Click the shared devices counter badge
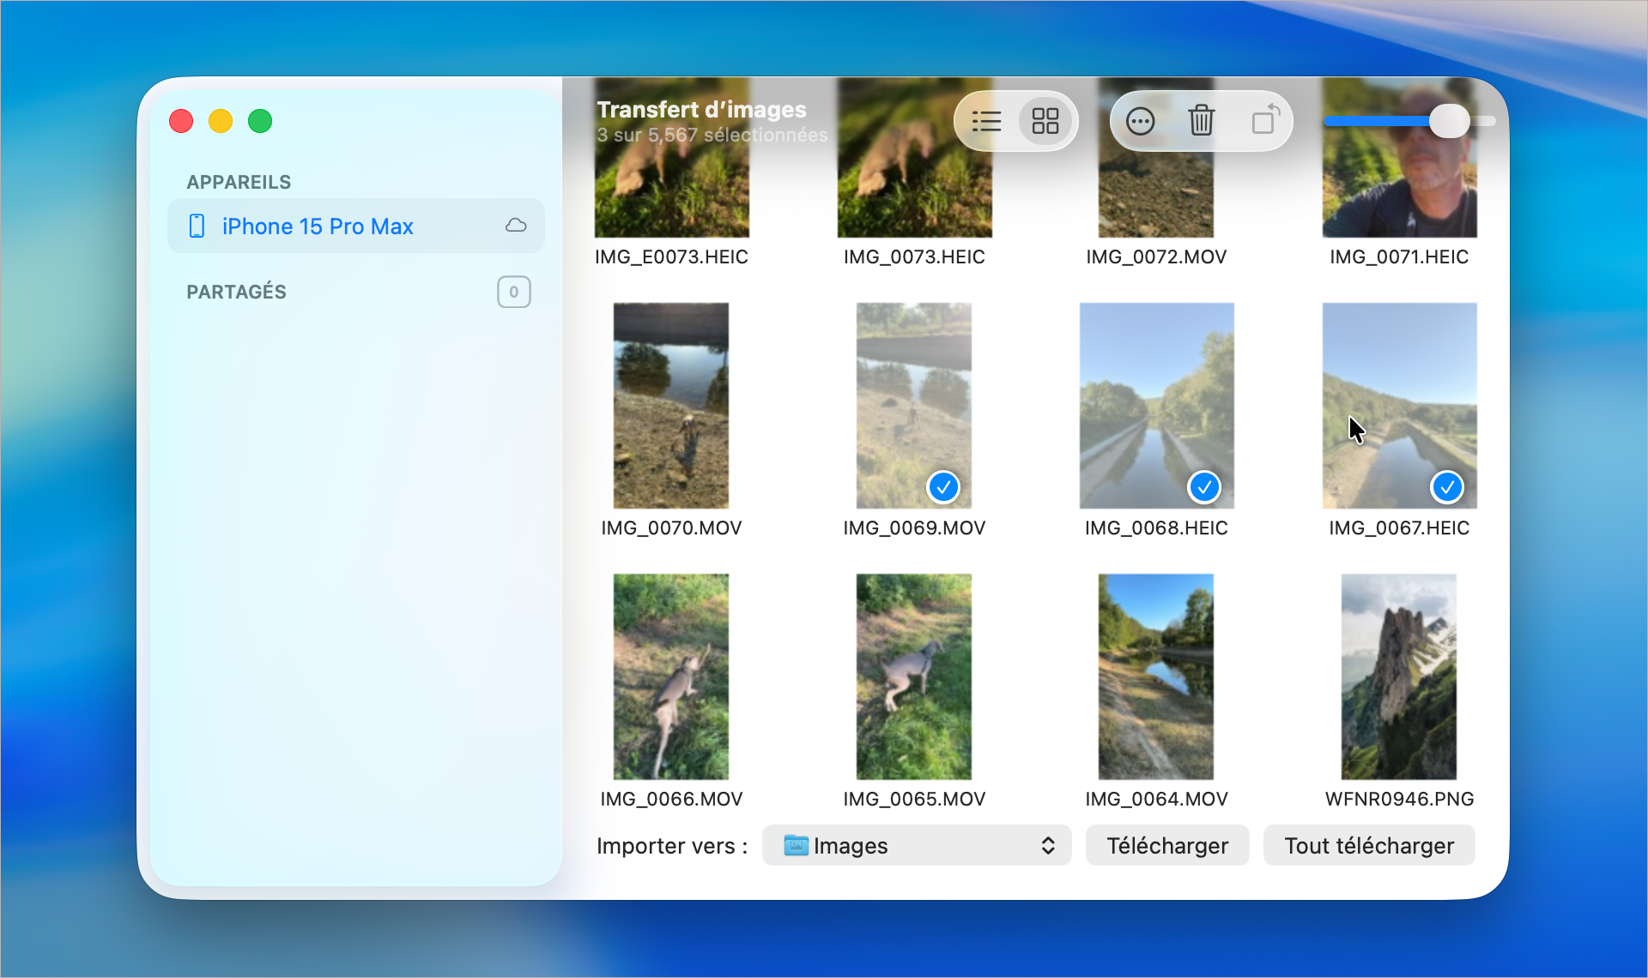The image size is (1648, 978). [513, 292]
